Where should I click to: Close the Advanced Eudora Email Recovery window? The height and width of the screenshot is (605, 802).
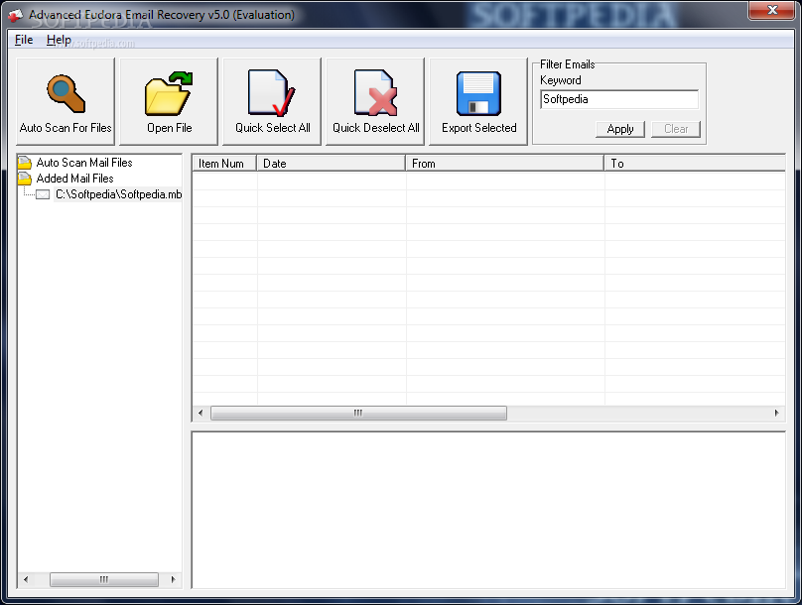tap(772, 10)
